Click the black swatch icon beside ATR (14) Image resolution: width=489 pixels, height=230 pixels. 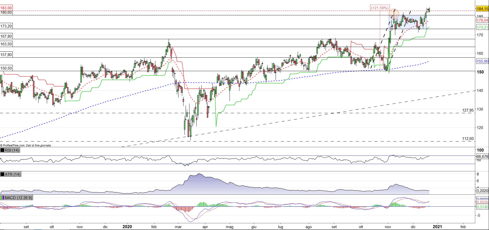tap(2, 174)
